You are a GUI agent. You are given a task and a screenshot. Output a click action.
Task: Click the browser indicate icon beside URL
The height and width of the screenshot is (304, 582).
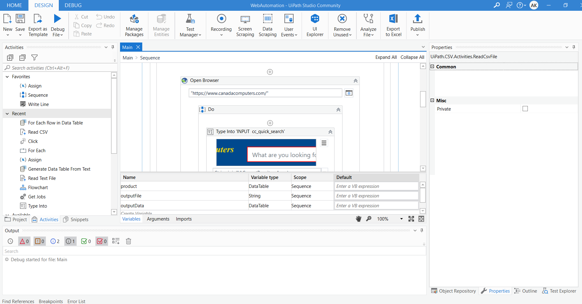tap(349, 93)
